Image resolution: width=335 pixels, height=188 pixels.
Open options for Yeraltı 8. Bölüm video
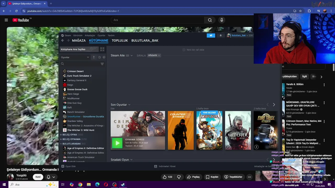(324, 85)
